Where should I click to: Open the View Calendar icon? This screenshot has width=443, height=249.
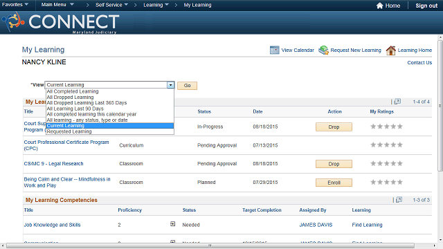point(274,50)
